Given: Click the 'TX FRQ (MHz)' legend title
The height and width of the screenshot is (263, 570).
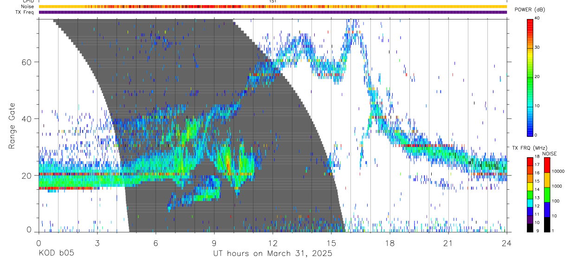Looking at the screenshot, I should [530, 148].
